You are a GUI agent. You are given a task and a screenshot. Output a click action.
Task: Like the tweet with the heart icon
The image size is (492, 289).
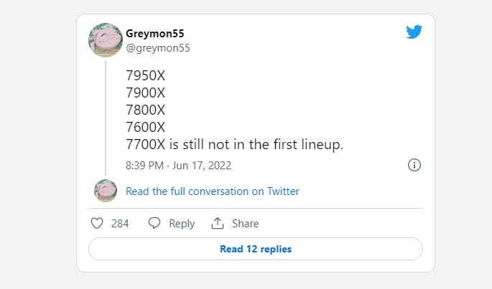[x=98, y=224]
